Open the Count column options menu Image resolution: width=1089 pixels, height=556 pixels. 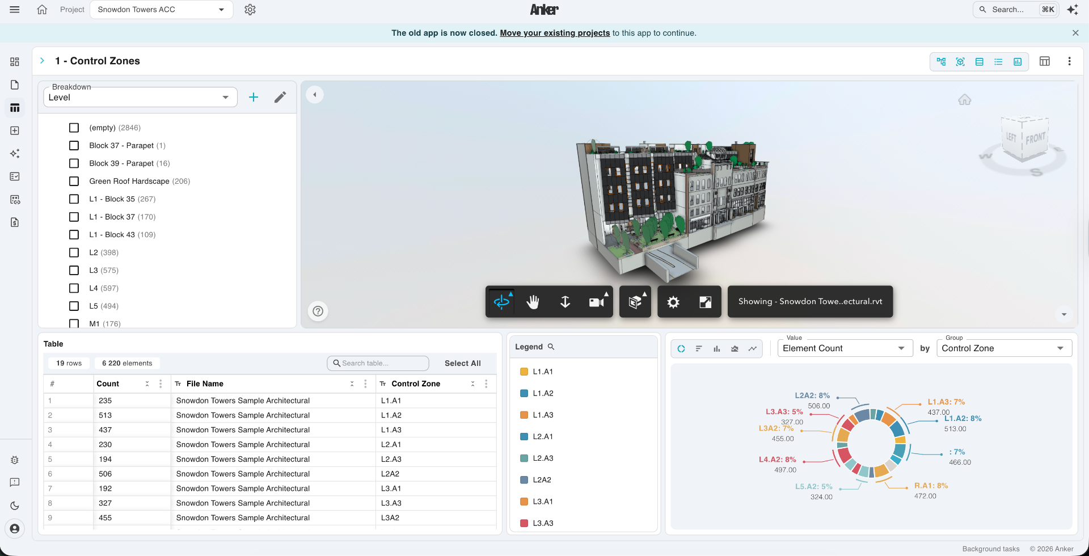coord(161,384)
